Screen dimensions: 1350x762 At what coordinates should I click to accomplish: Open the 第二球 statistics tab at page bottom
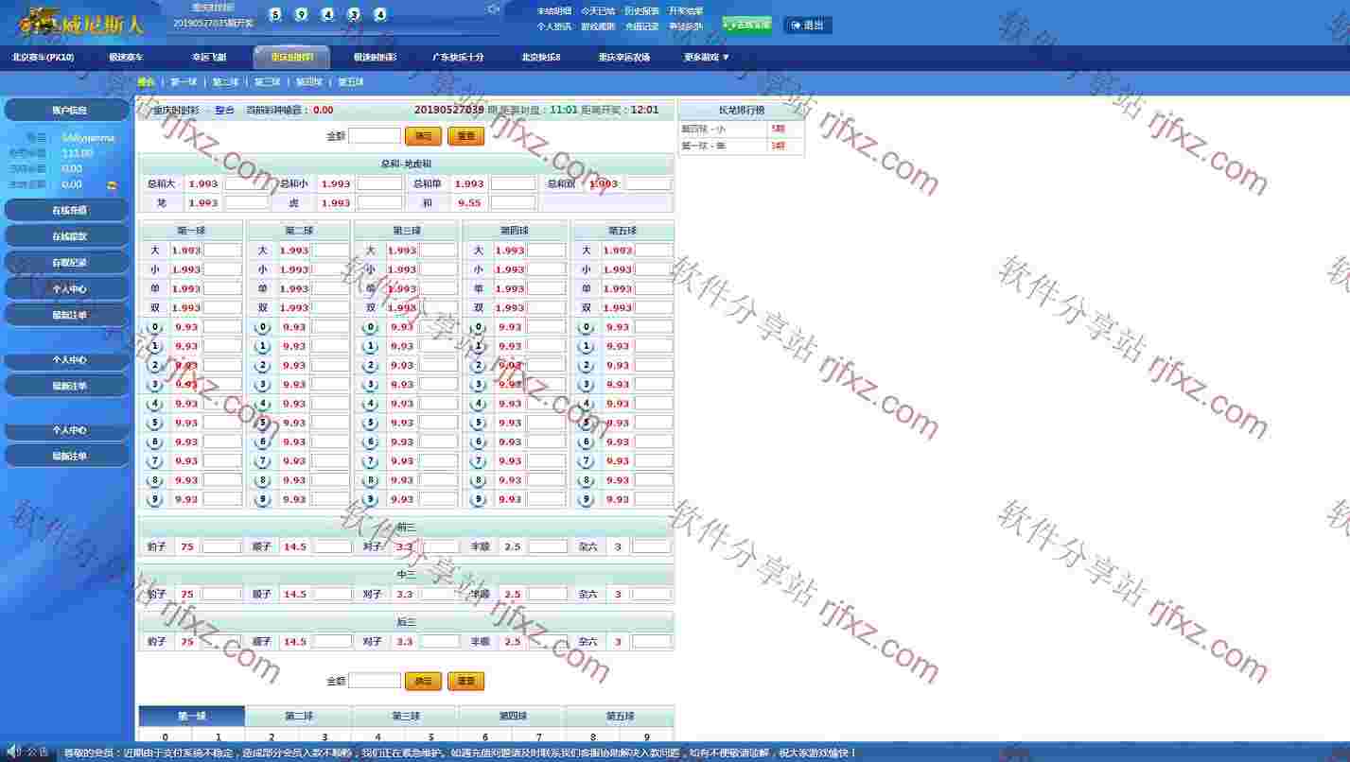pos(299,716)
